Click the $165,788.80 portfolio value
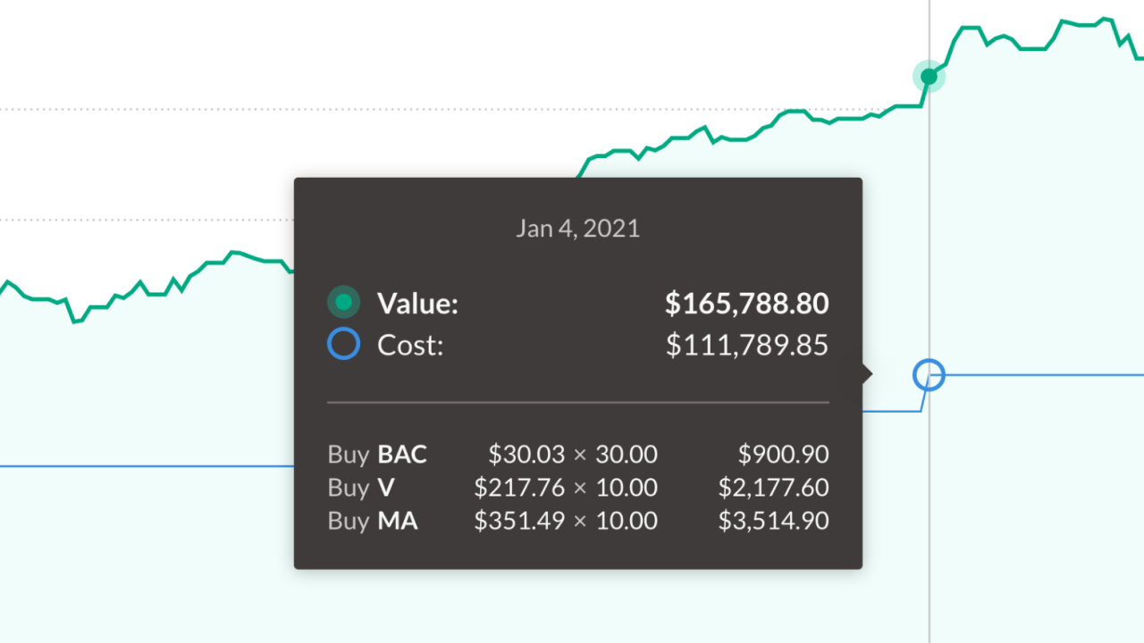Screen dimensions: 1144x643 click(x=746, y=304)
